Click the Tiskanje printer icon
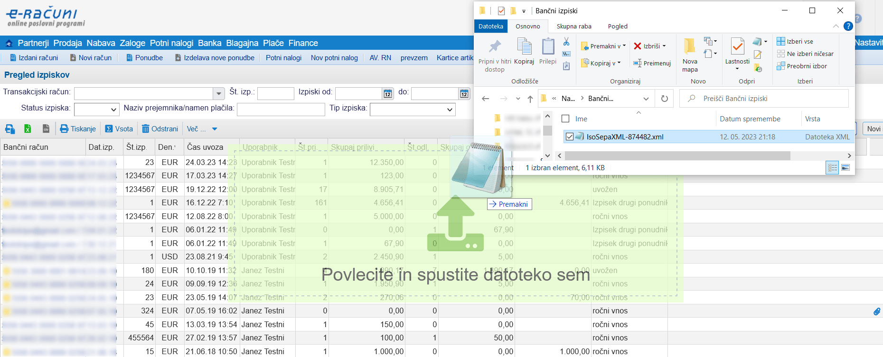Image resolution: width=883 pixels, height=357 pixels. click(x=64, y=129)
